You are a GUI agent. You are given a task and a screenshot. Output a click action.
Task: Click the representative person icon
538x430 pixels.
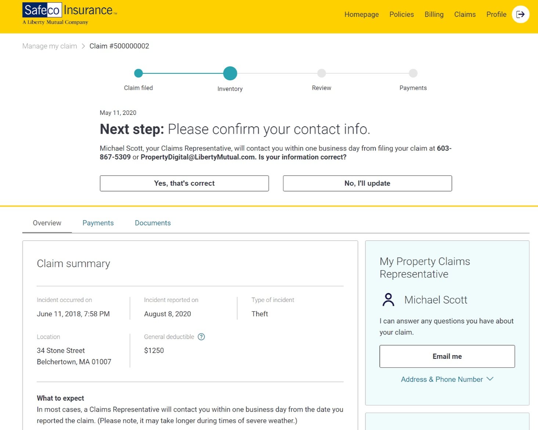[388, 300]
